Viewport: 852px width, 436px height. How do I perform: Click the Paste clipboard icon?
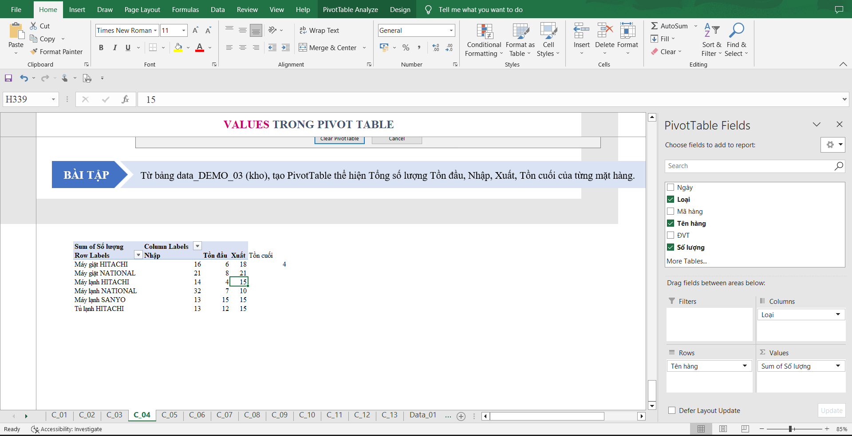pos(16,31)
